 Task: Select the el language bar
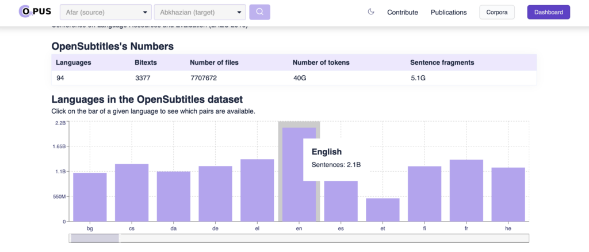coord(257,190)
